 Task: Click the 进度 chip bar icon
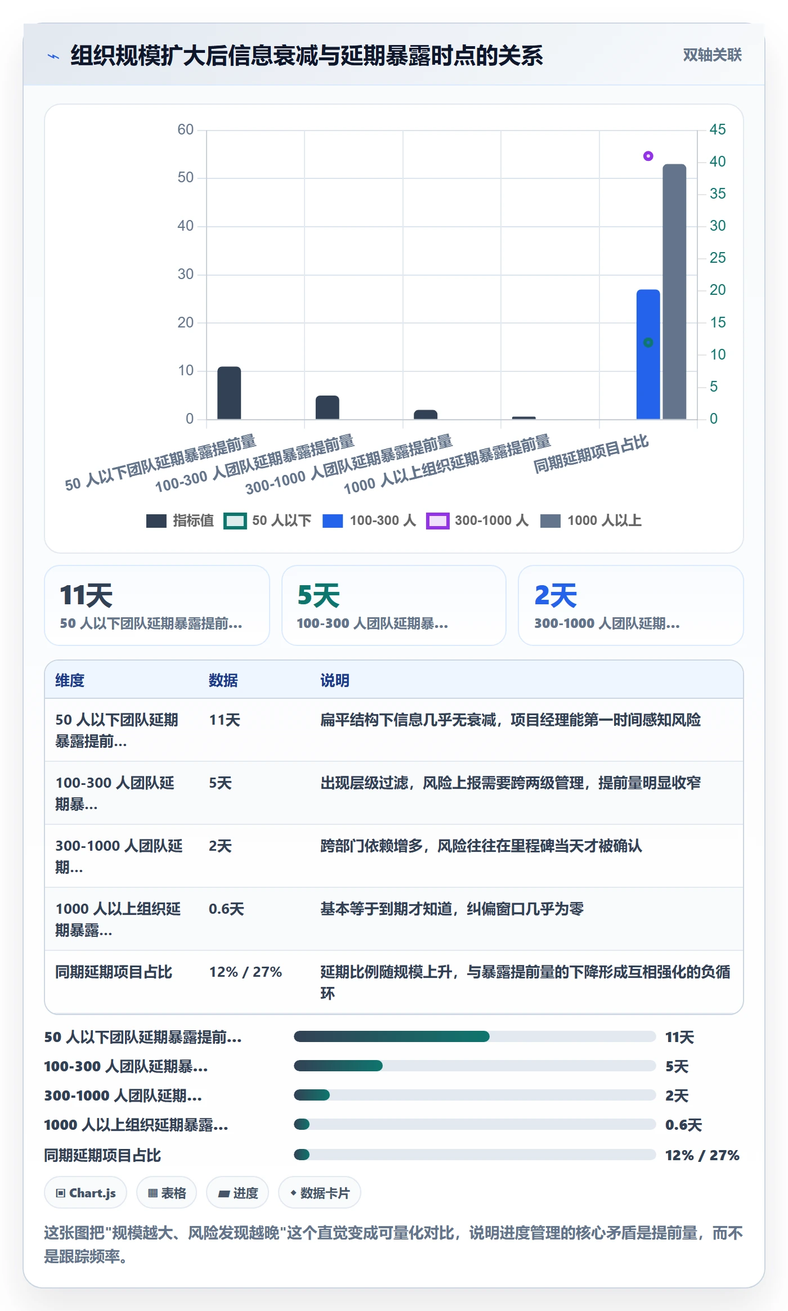pyautogui.click(x=223, y=1193)
